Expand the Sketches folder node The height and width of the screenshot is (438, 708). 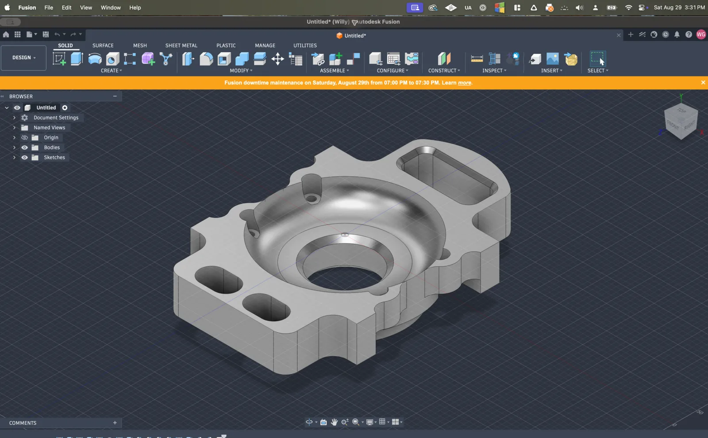tap(14, 158)
